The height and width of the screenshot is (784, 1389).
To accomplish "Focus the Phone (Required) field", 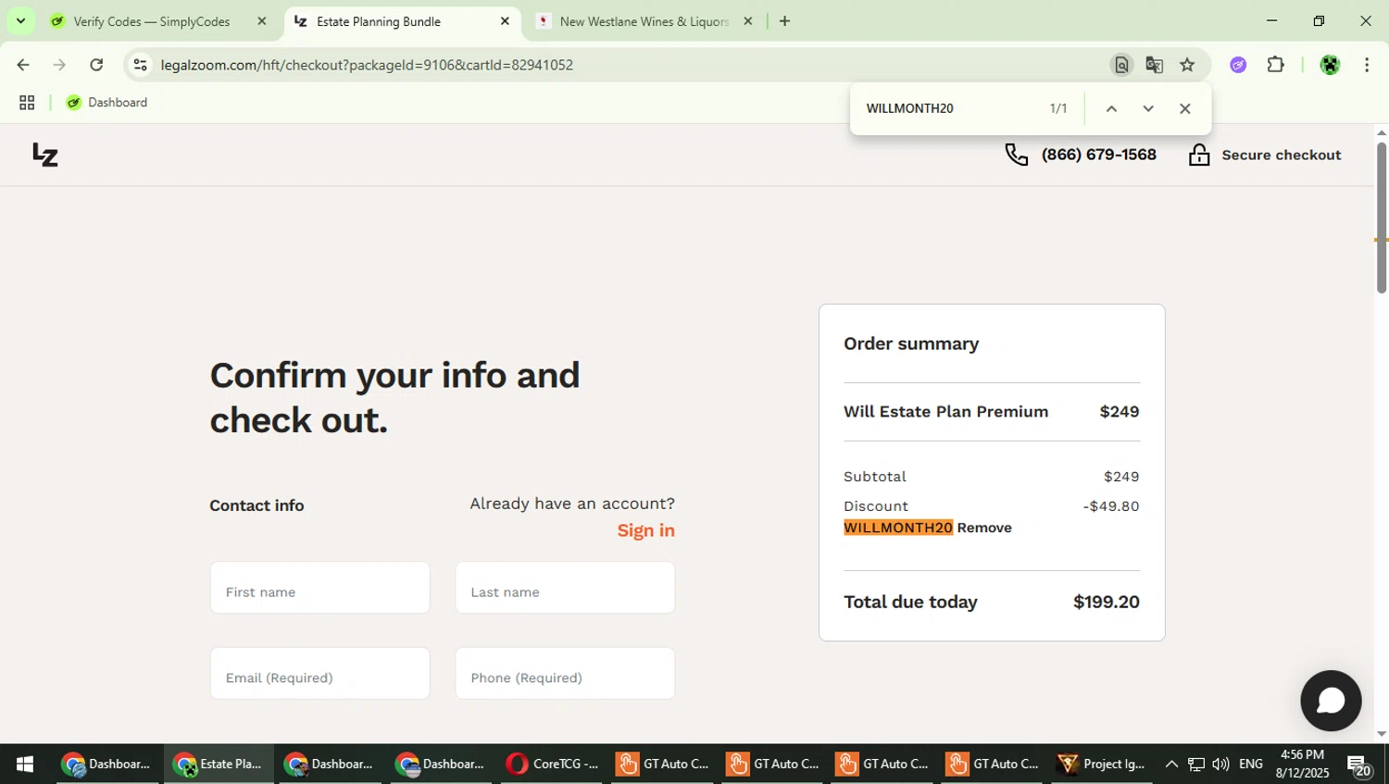I will [x=565, y=673].
